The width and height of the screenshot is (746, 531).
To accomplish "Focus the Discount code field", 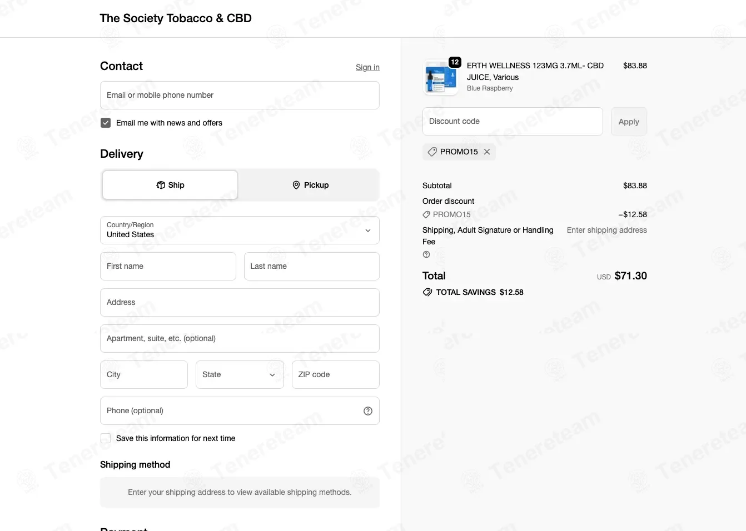I will pyautogui.click(x=513, y=122).
